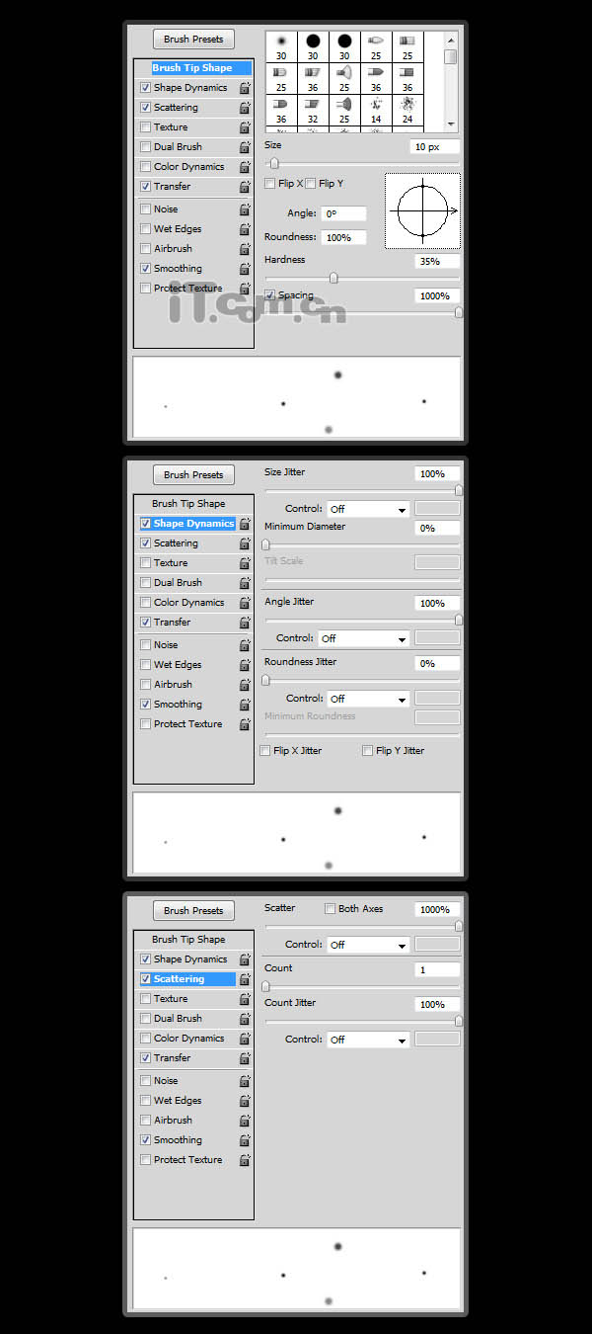Screen dimensions: 592x1334
Task: Click Wet Edges lock icon in Brush Tip Shape panel
Action: [x=244, y=229]
